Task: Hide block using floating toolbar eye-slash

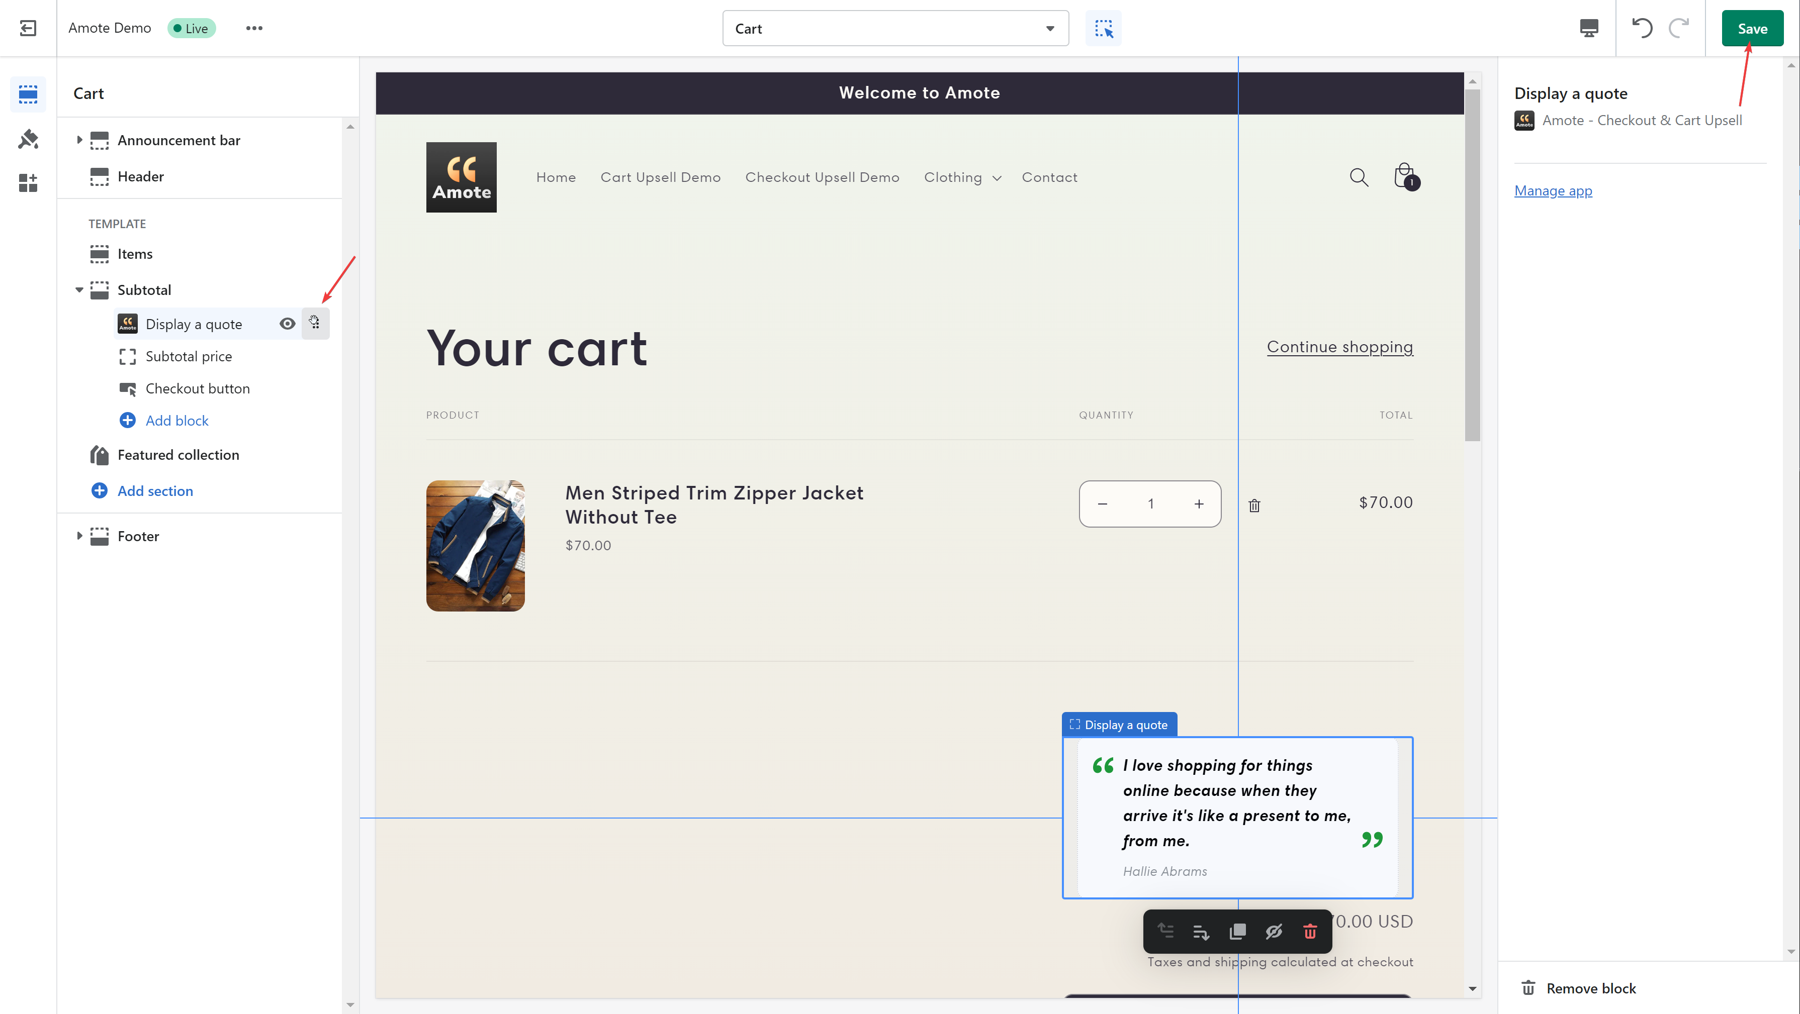Action: [1274, 932]
